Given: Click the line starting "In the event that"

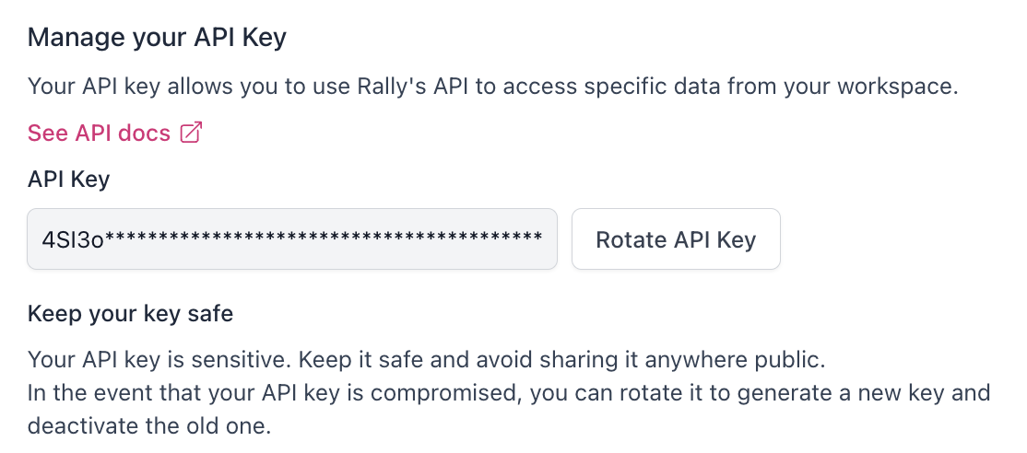Looking at the screenshot, I should tap(508, 393).
